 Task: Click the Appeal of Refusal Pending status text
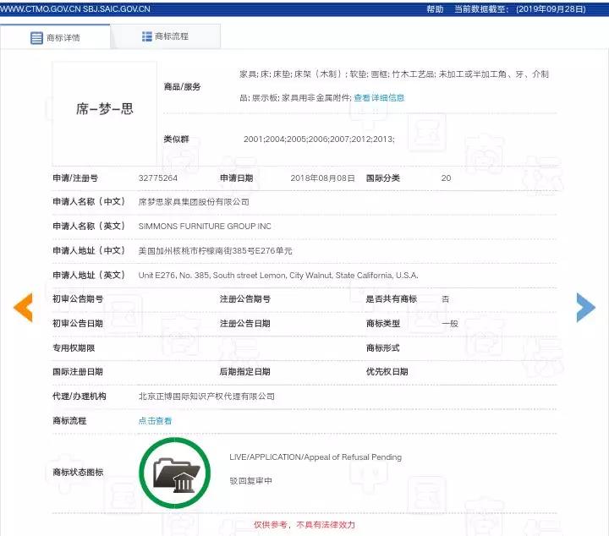pyautogui.click(x=315, y=457)
